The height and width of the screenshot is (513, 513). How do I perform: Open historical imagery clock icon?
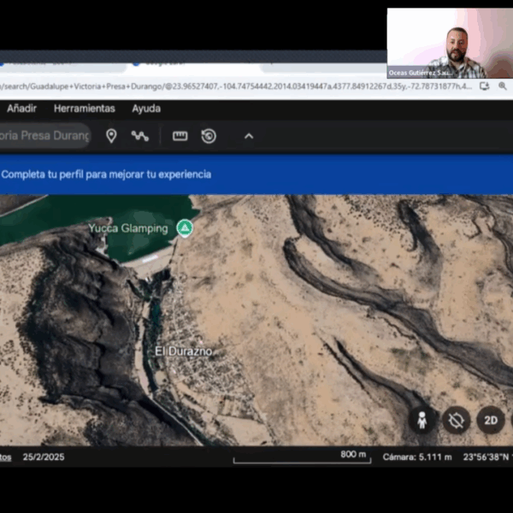(209, 136)
